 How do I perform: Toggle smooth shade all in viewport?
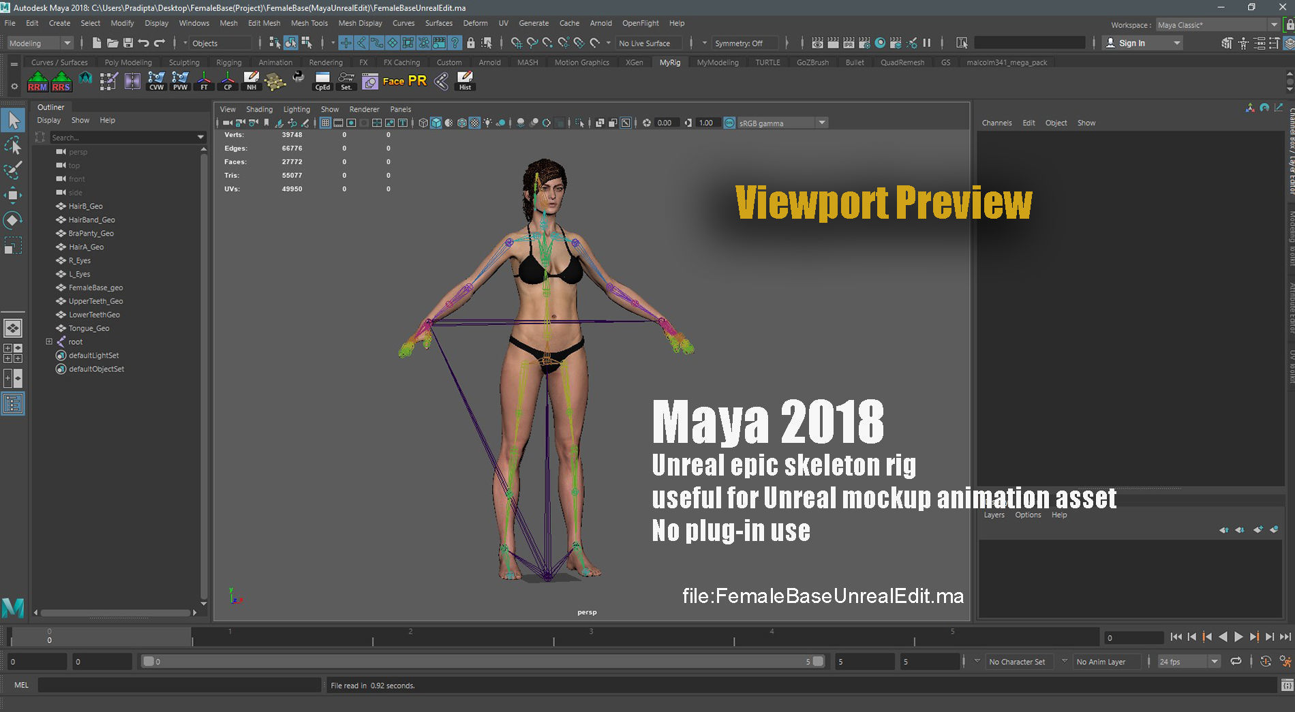point(436,123)
